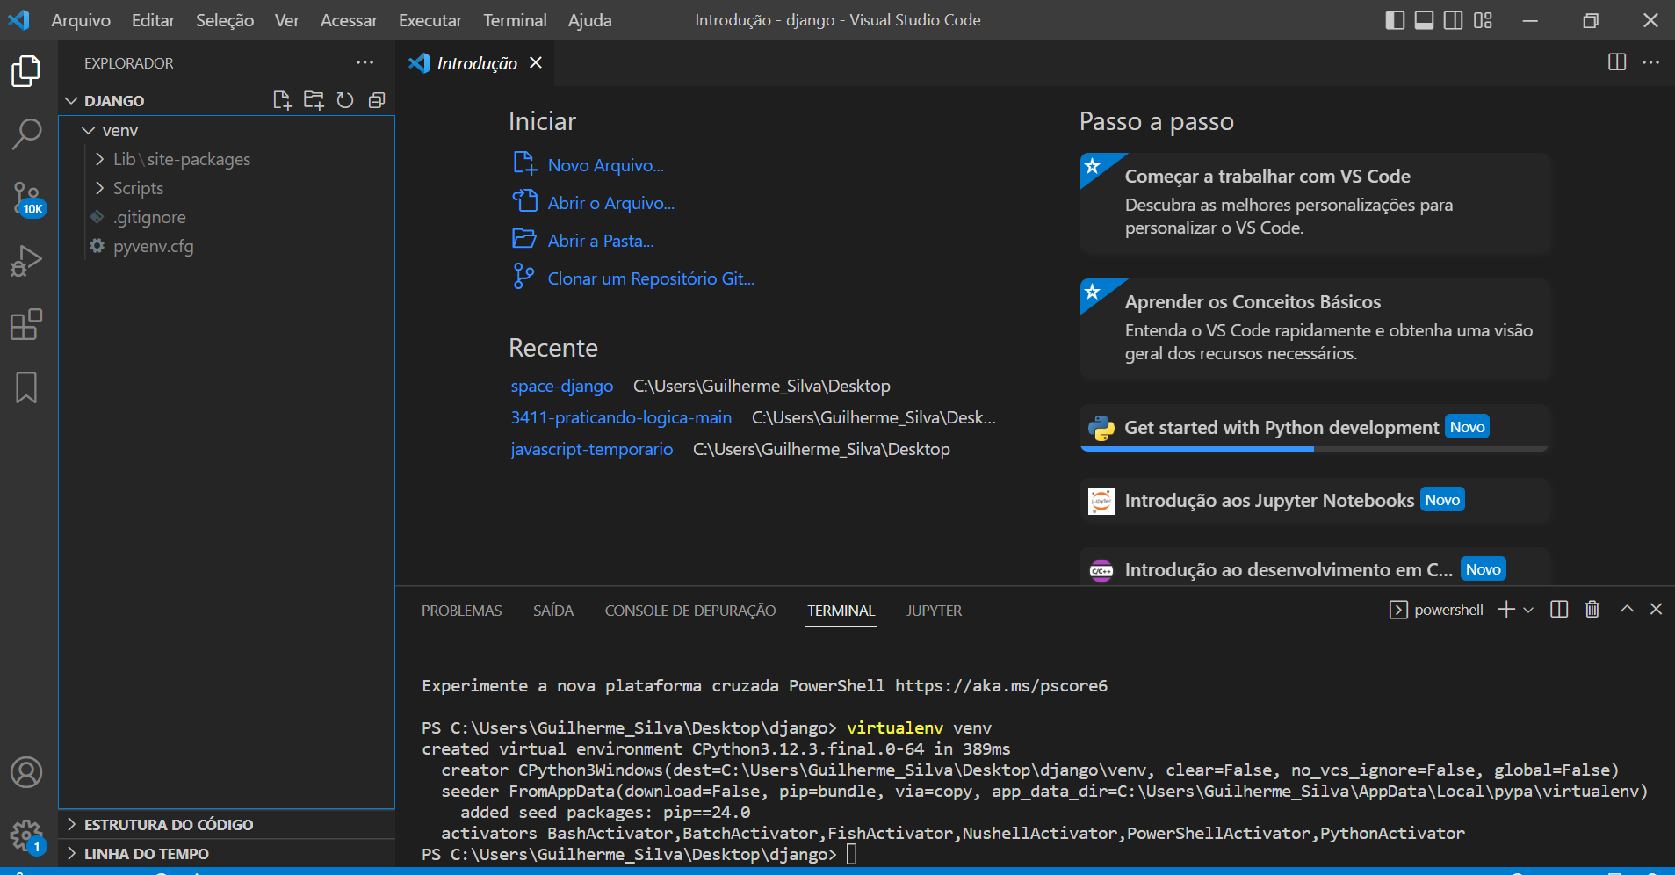Open the Seleção menu
This screenshot has width=1675, height=875.
click(x=225, y=20)
